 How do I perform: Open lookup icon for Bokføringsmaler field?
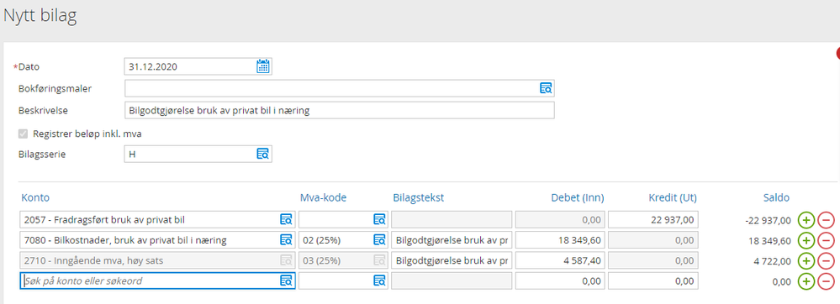click(x=546, y=88)
